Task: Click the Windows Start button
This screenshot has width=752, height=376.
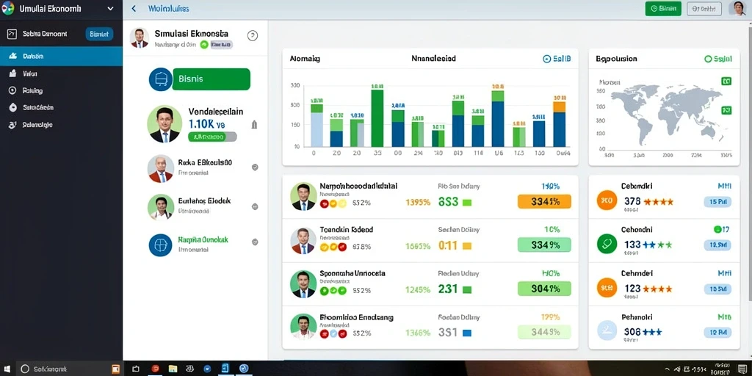Action: 9,369
